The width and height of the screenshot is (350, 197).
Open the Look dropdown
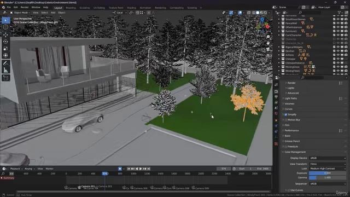tap(328, 169)
